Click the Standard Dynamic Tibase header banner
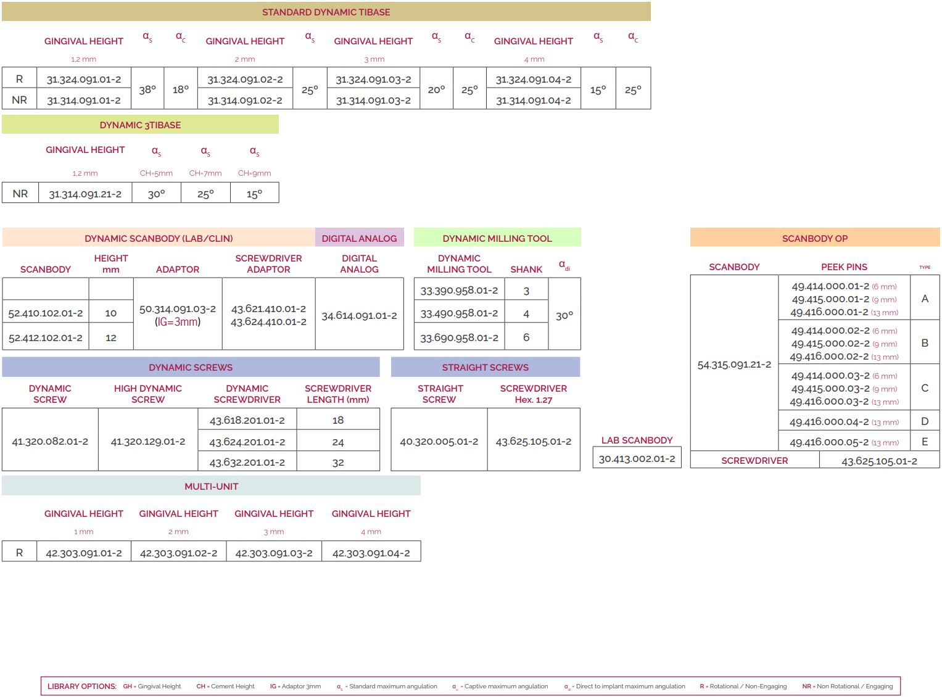The image size is (942, 697). point(326,12)
